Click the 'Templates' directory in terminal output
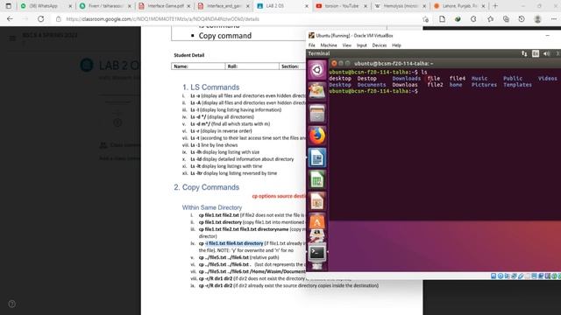The width and height of the screenshot is (561, 315). click(517, 85)
